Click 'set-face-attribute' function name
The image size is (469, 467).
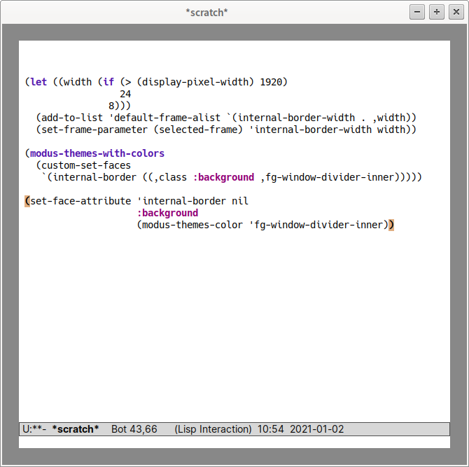(x=80, y=201)
